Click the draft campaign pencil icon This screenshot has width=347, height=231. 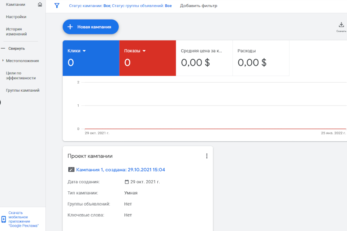point(71,170)
